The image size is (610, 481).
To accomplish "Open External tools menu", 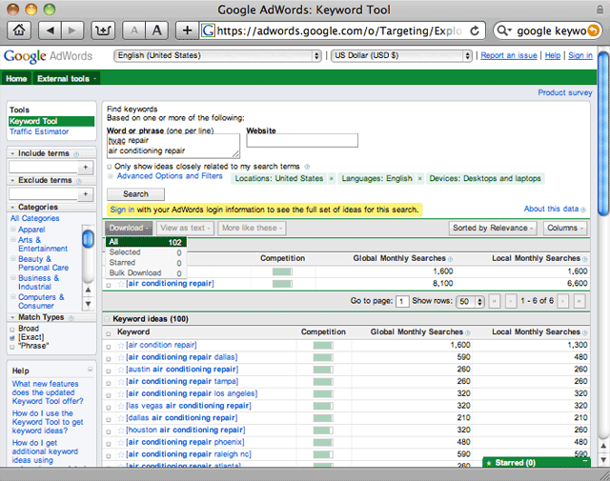I will pos(66,78).
